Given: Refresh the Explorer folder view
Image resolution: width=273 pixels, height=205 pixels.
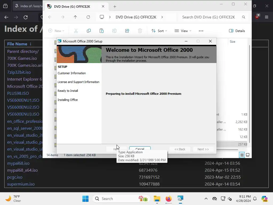Looking at the screenshot, I should click(x=88, y=17).
